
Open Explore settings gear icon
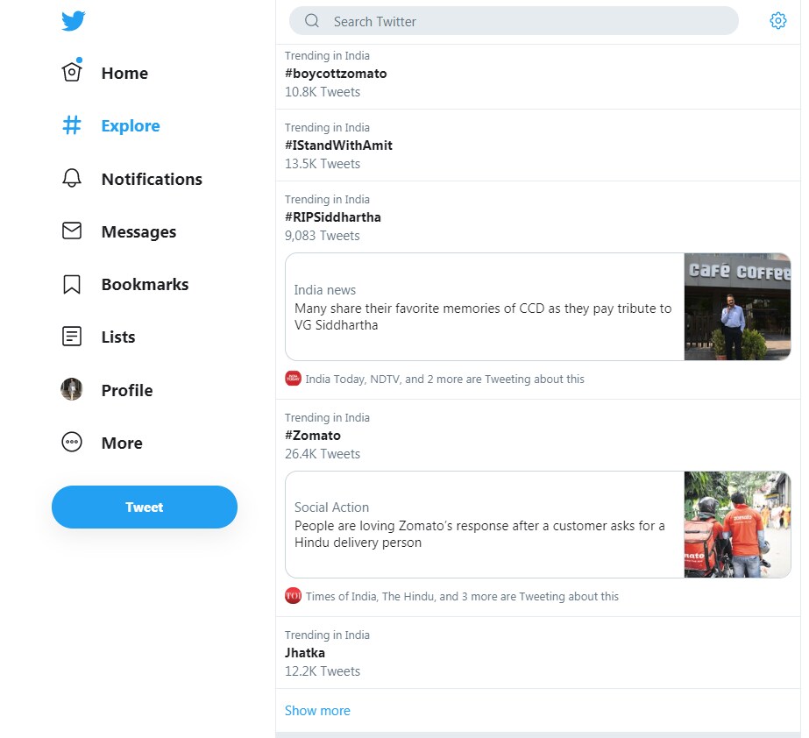[x=777, y=21]
